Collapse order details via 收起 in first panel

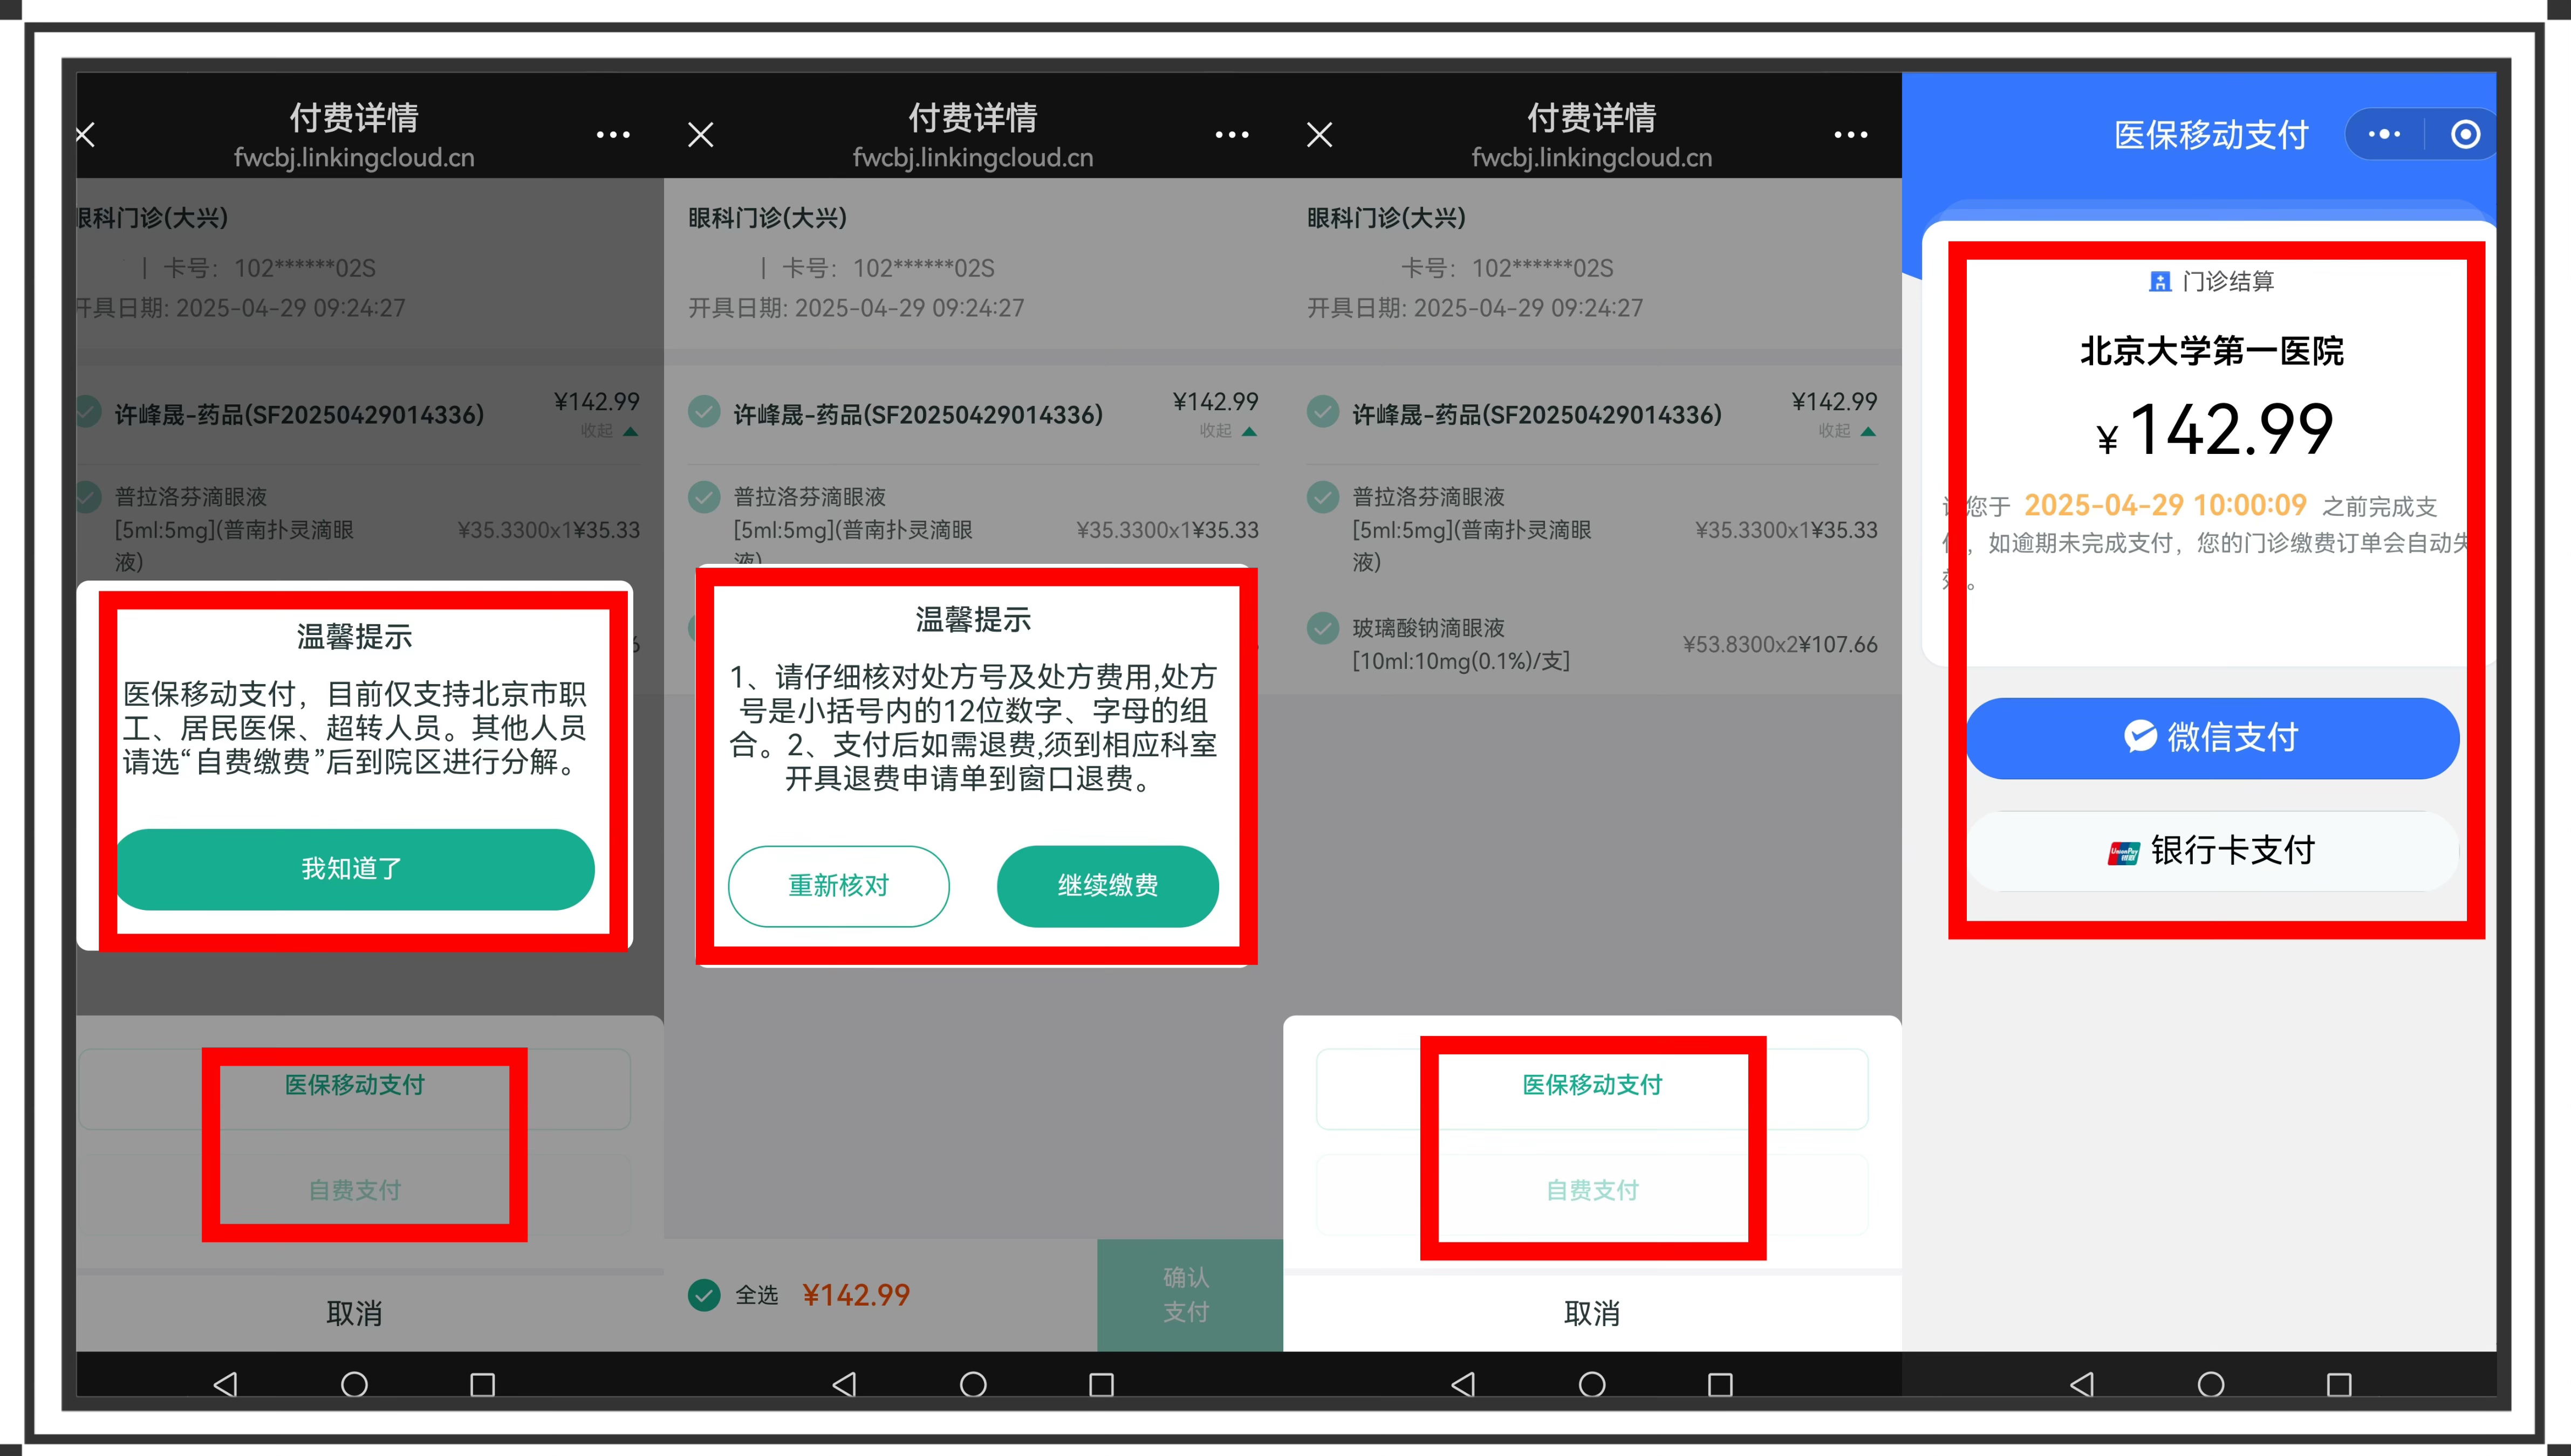coord(609,431)
